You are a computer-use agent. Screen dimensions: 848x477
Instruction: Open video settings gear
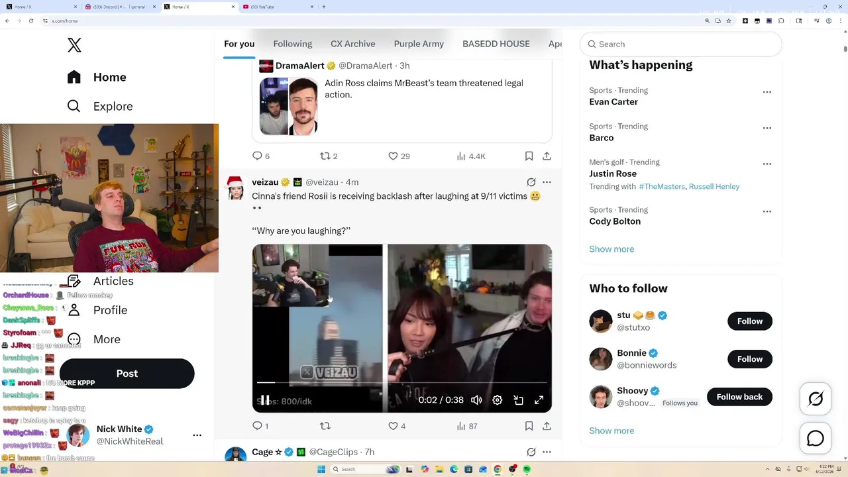498,400
